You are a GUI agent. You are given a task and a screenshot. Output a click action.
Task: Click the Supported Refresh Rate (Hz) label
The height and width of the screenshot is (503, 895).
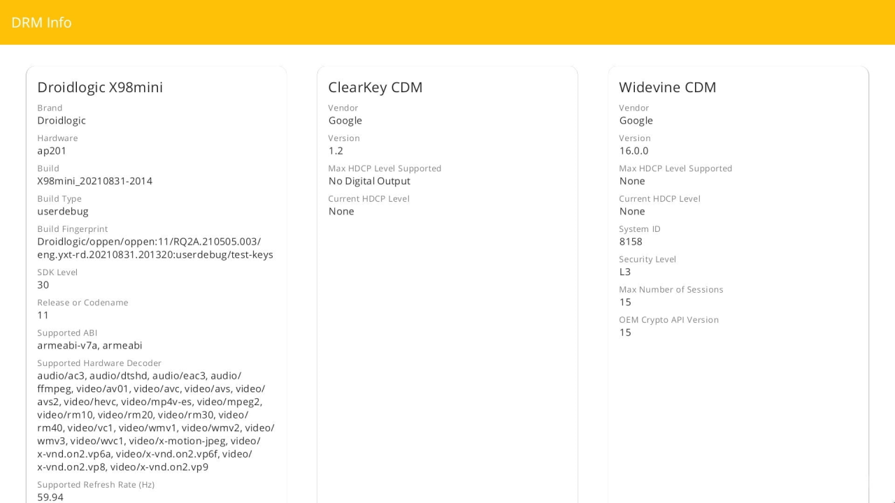[96, 485]
